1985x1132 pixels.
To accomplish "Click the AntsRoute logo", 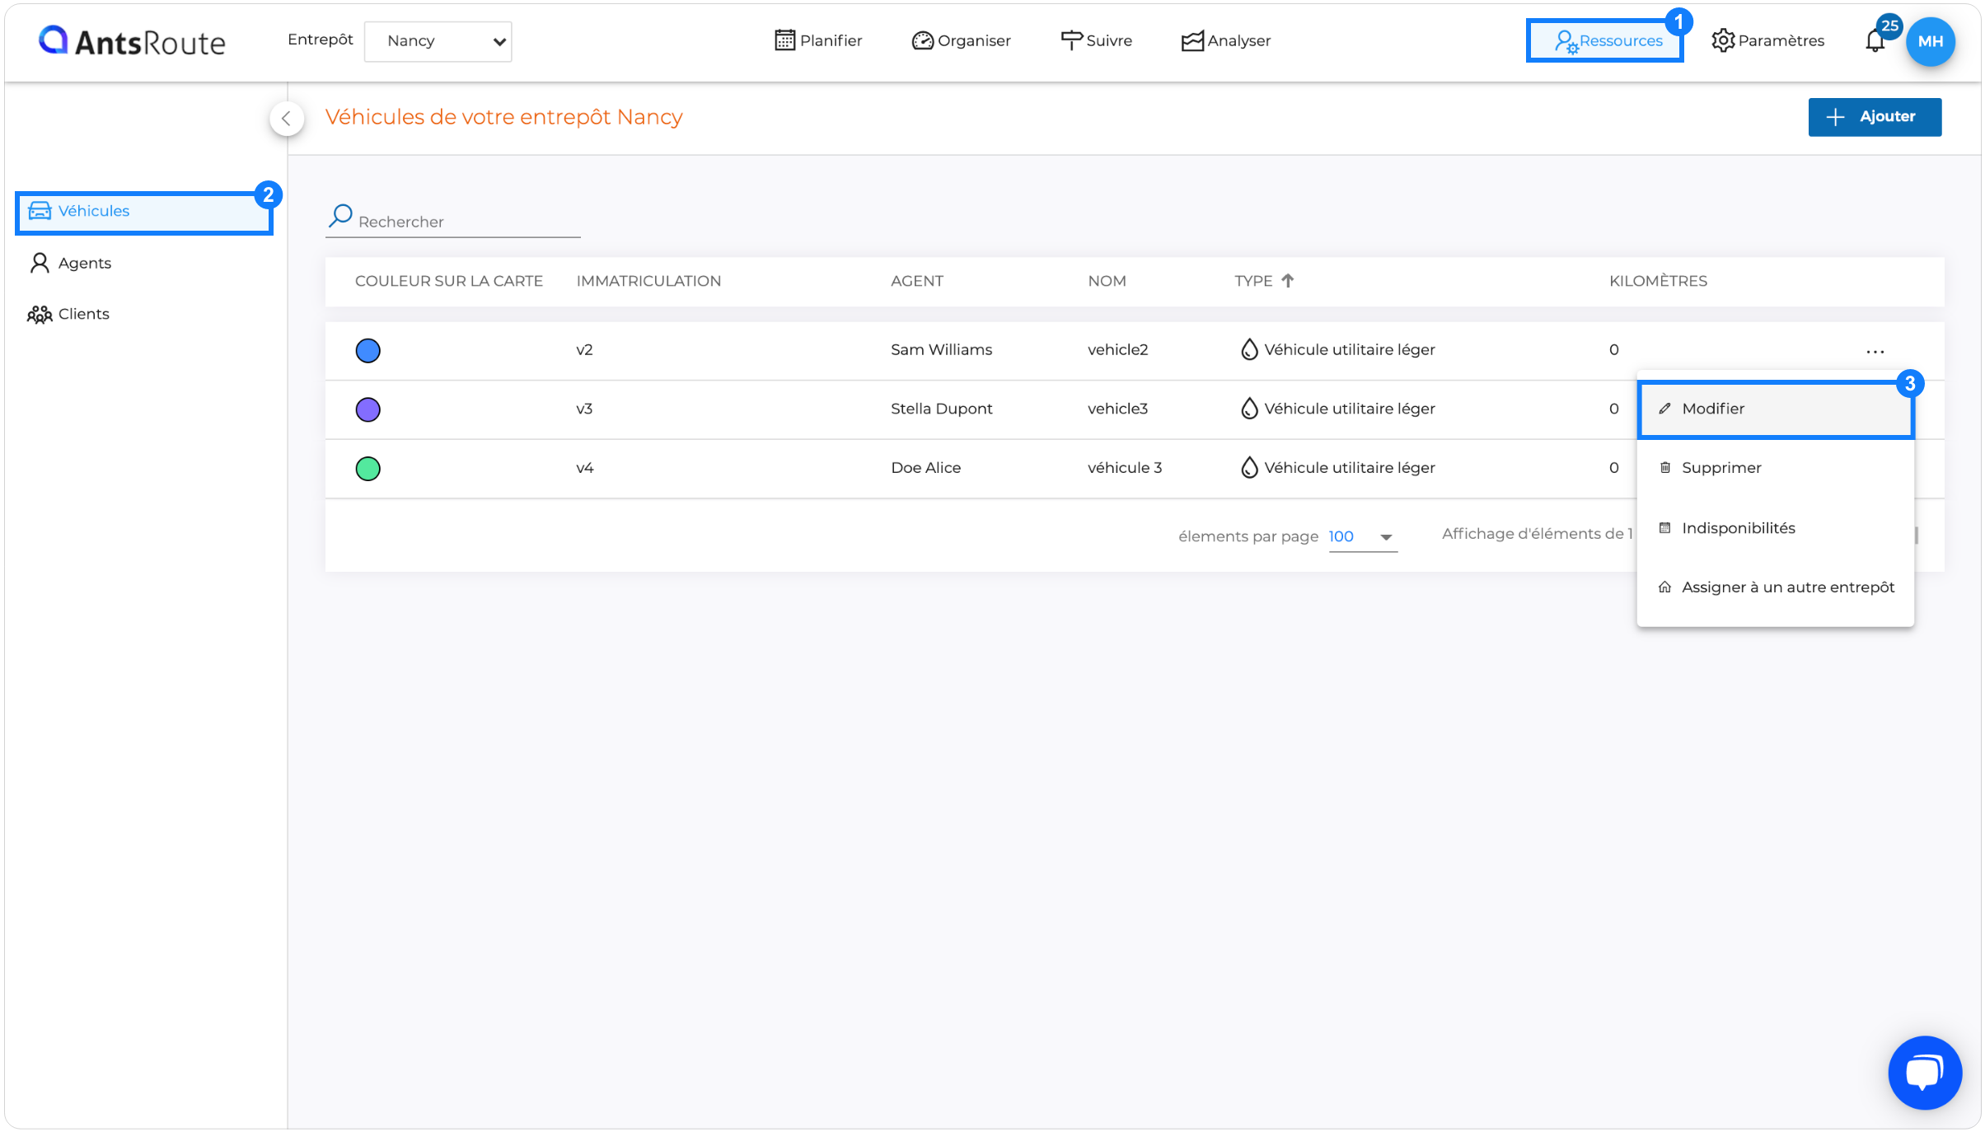I will click(132, 41).
